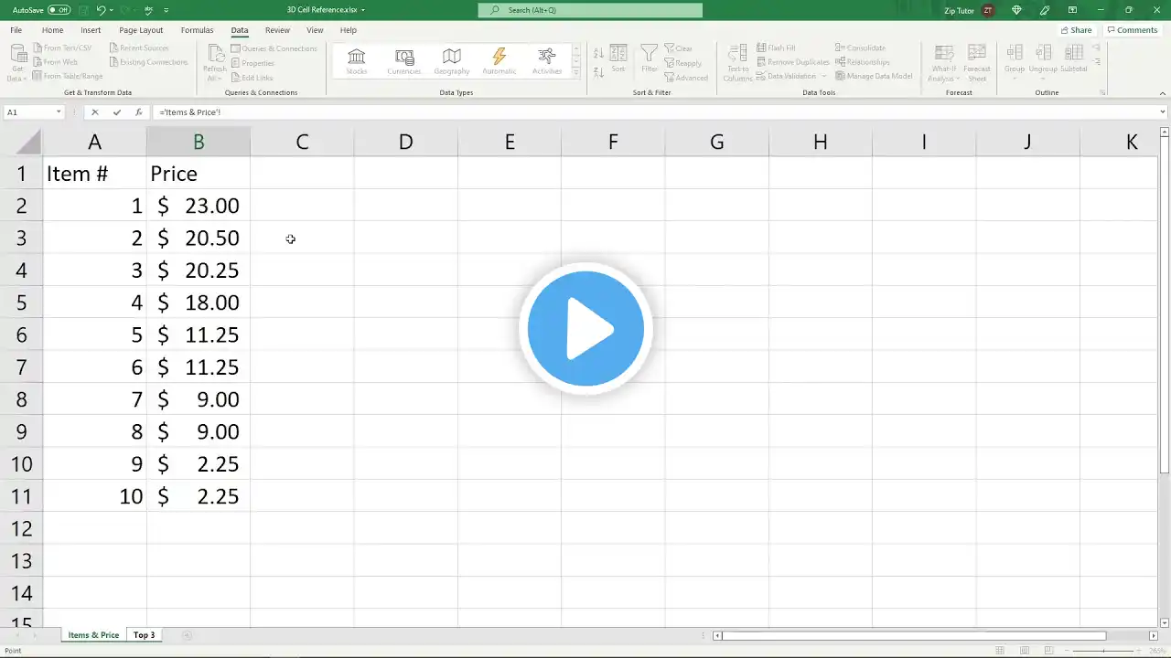Open Edit Links dialog
This screenshot has height=658, width=1171.
(252, 78)
